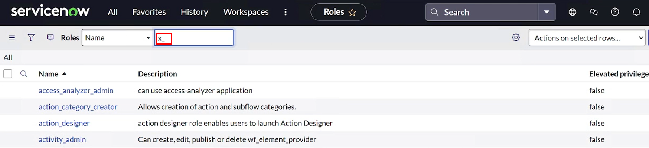Open the Name search field dropdown
Viewport: 649px width, 148px height.
[118, 38]
